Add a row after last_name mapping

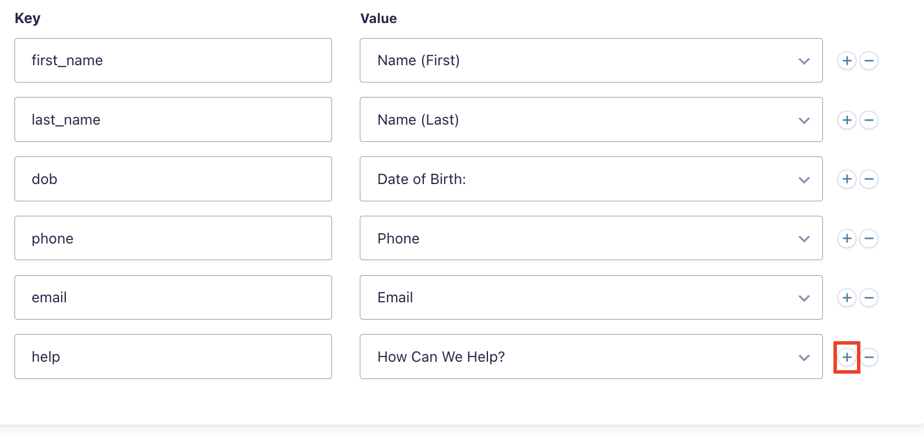(847, 120)
